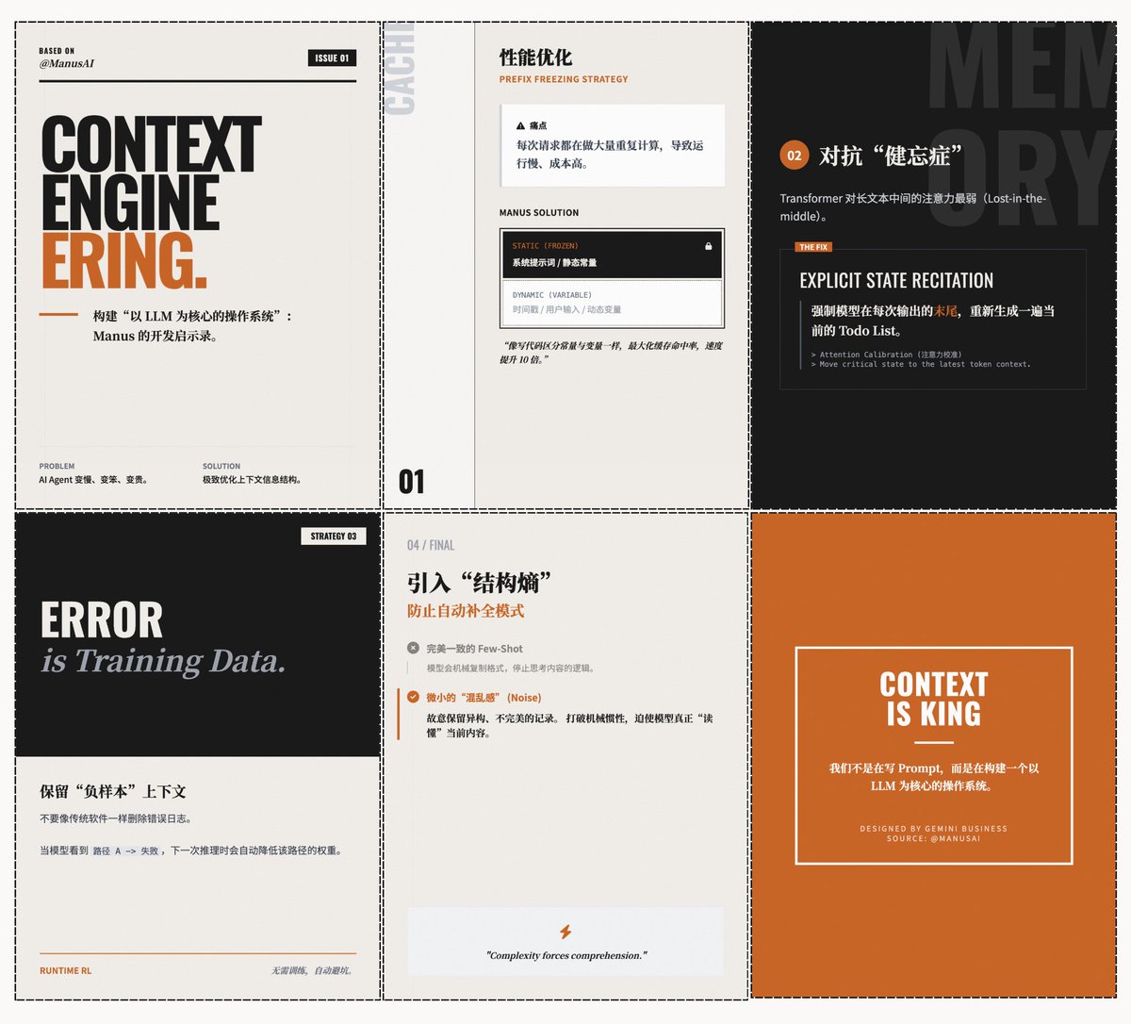Click the @ManusAI handle on the cover card
Screen dimensions: 1131x1024
(66, 63)
